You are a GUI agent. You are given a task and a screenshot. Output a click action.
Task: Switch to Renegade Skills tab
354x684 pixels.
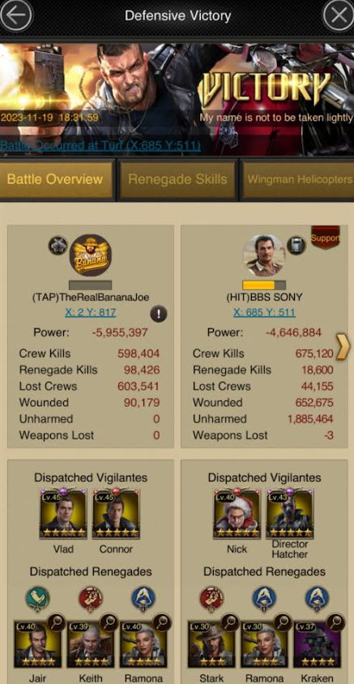(x=177, y=179)
